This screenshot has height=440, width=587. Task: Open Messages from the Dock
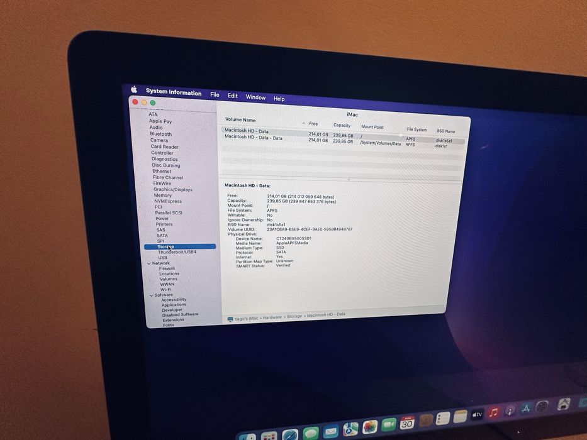click(x=311, y=434)
